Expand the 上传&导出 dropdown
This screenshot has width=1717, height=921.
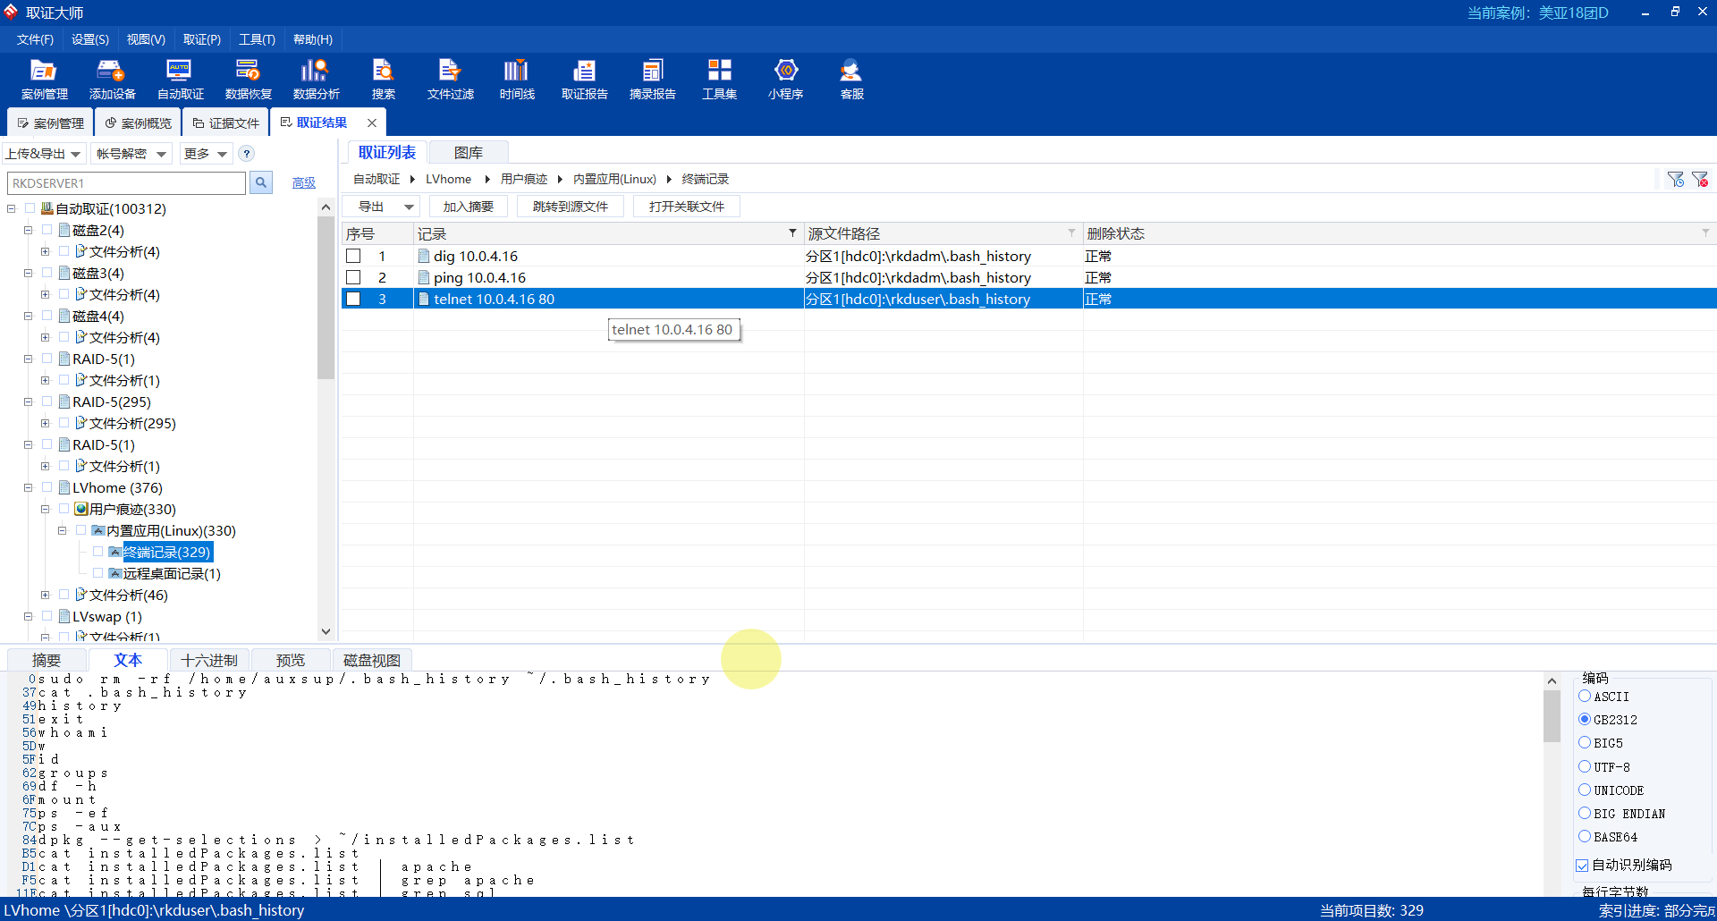44,154
